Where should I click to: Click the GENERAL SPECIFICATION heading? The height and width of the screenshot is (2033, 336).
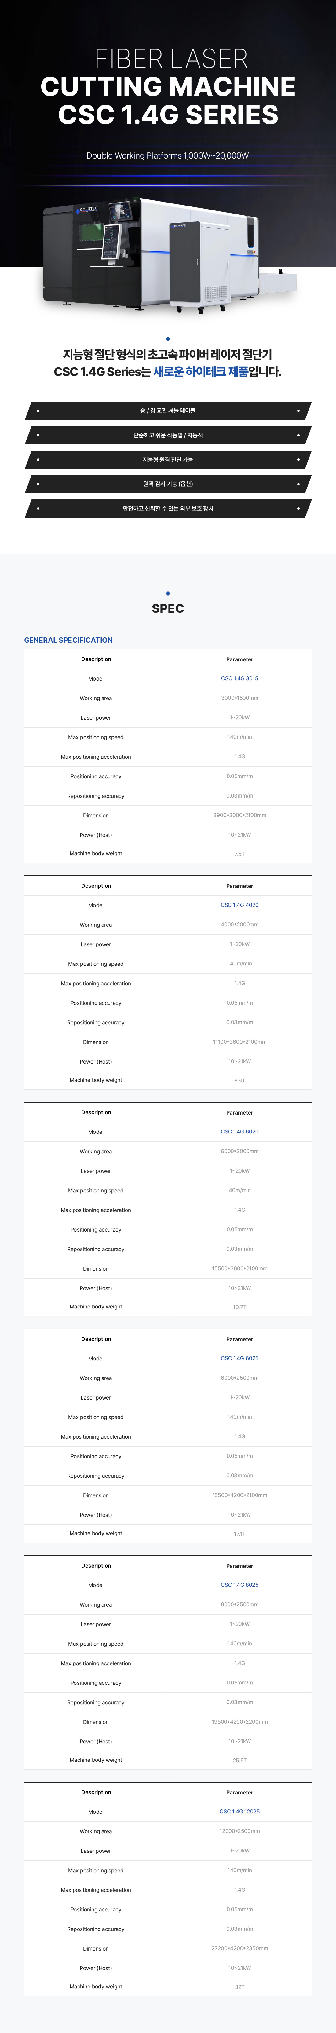point(69,640)
